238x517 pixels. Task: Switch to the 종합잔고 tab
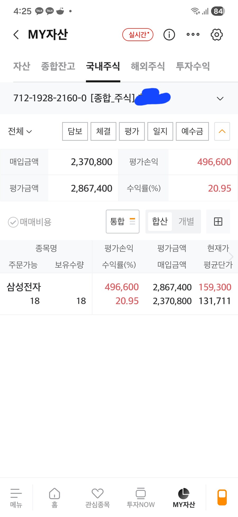click(x=58, y=66)
